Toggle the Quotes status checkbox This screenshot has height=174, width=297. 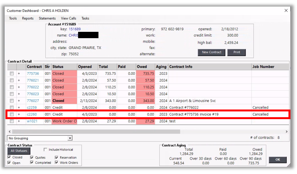(32, 158)
